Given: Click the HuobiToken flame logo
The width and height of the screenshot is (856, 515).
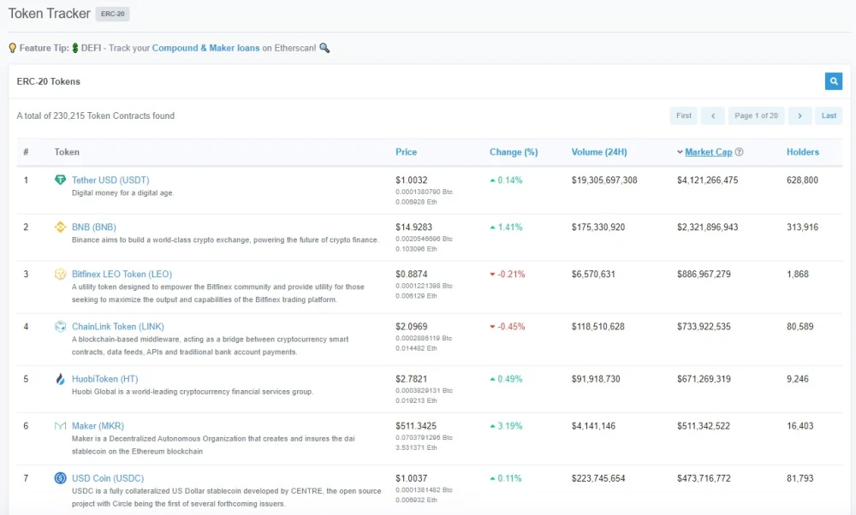Looking at the screenshot, I should [60, 379].
